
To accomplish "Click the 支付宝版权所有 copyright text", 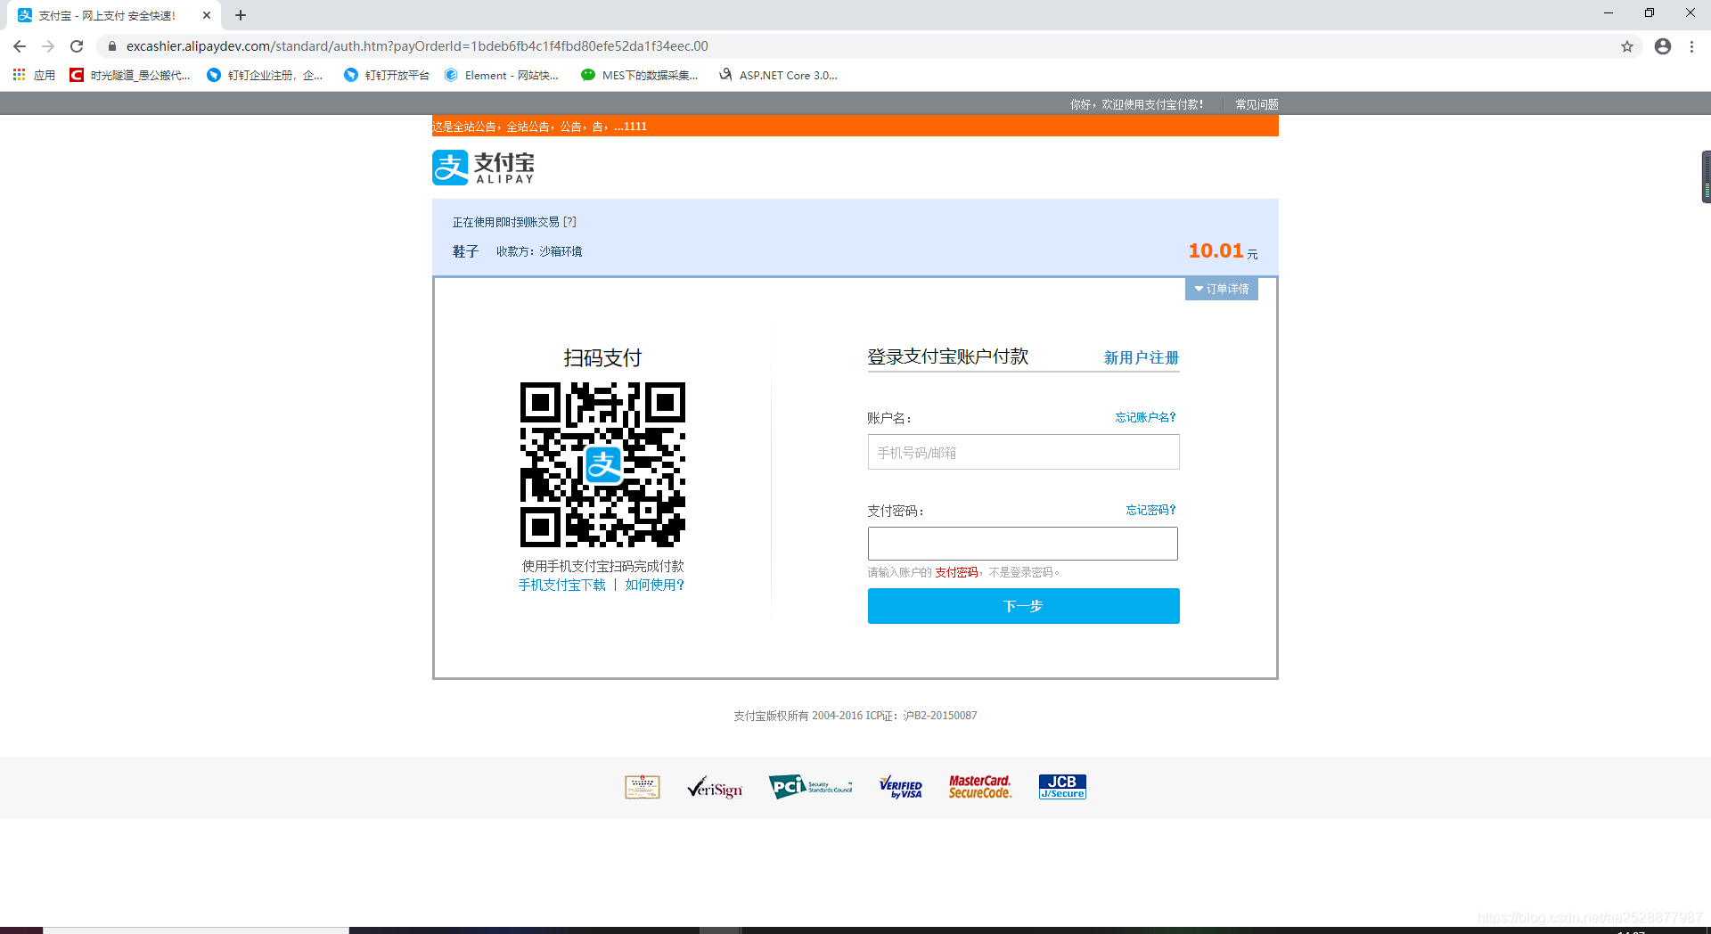I will (855, 716).
